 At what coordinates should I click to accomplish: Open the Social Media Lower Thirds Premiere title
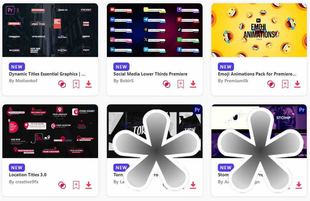tap(151, 74)
